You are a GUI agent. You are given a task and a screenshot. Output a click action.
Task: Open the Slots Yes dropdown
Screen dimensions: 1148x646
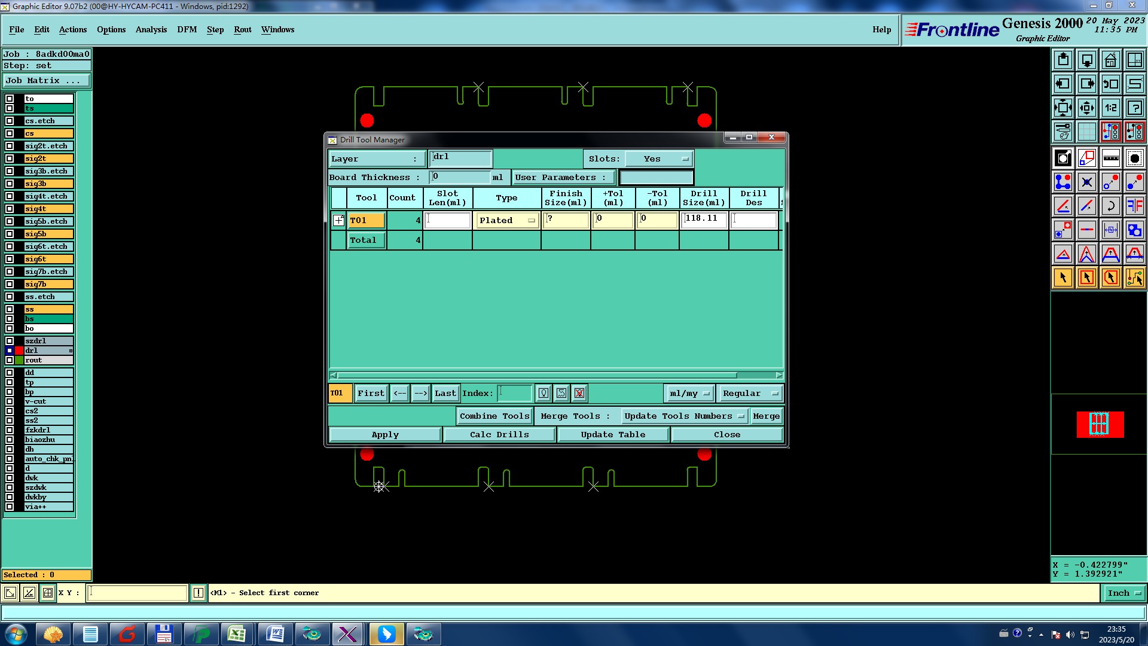point(659,159)
